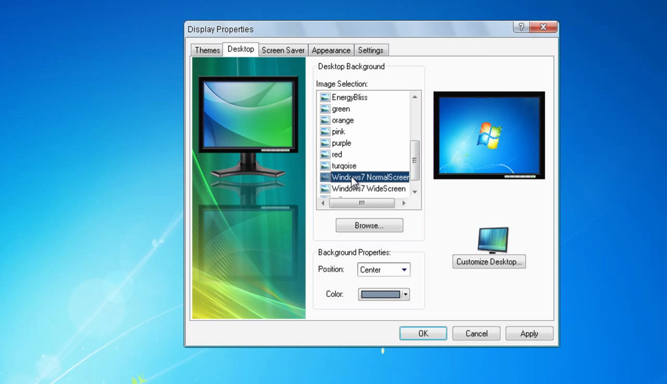This screenshot has height=384, width=667.
Task: Click the background color swatch
Action: click(380, 294)
